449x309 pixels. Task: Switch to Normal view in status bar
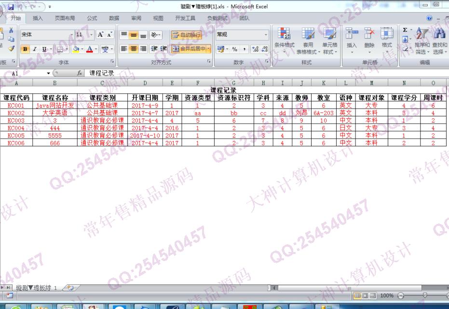click(358, 295)
